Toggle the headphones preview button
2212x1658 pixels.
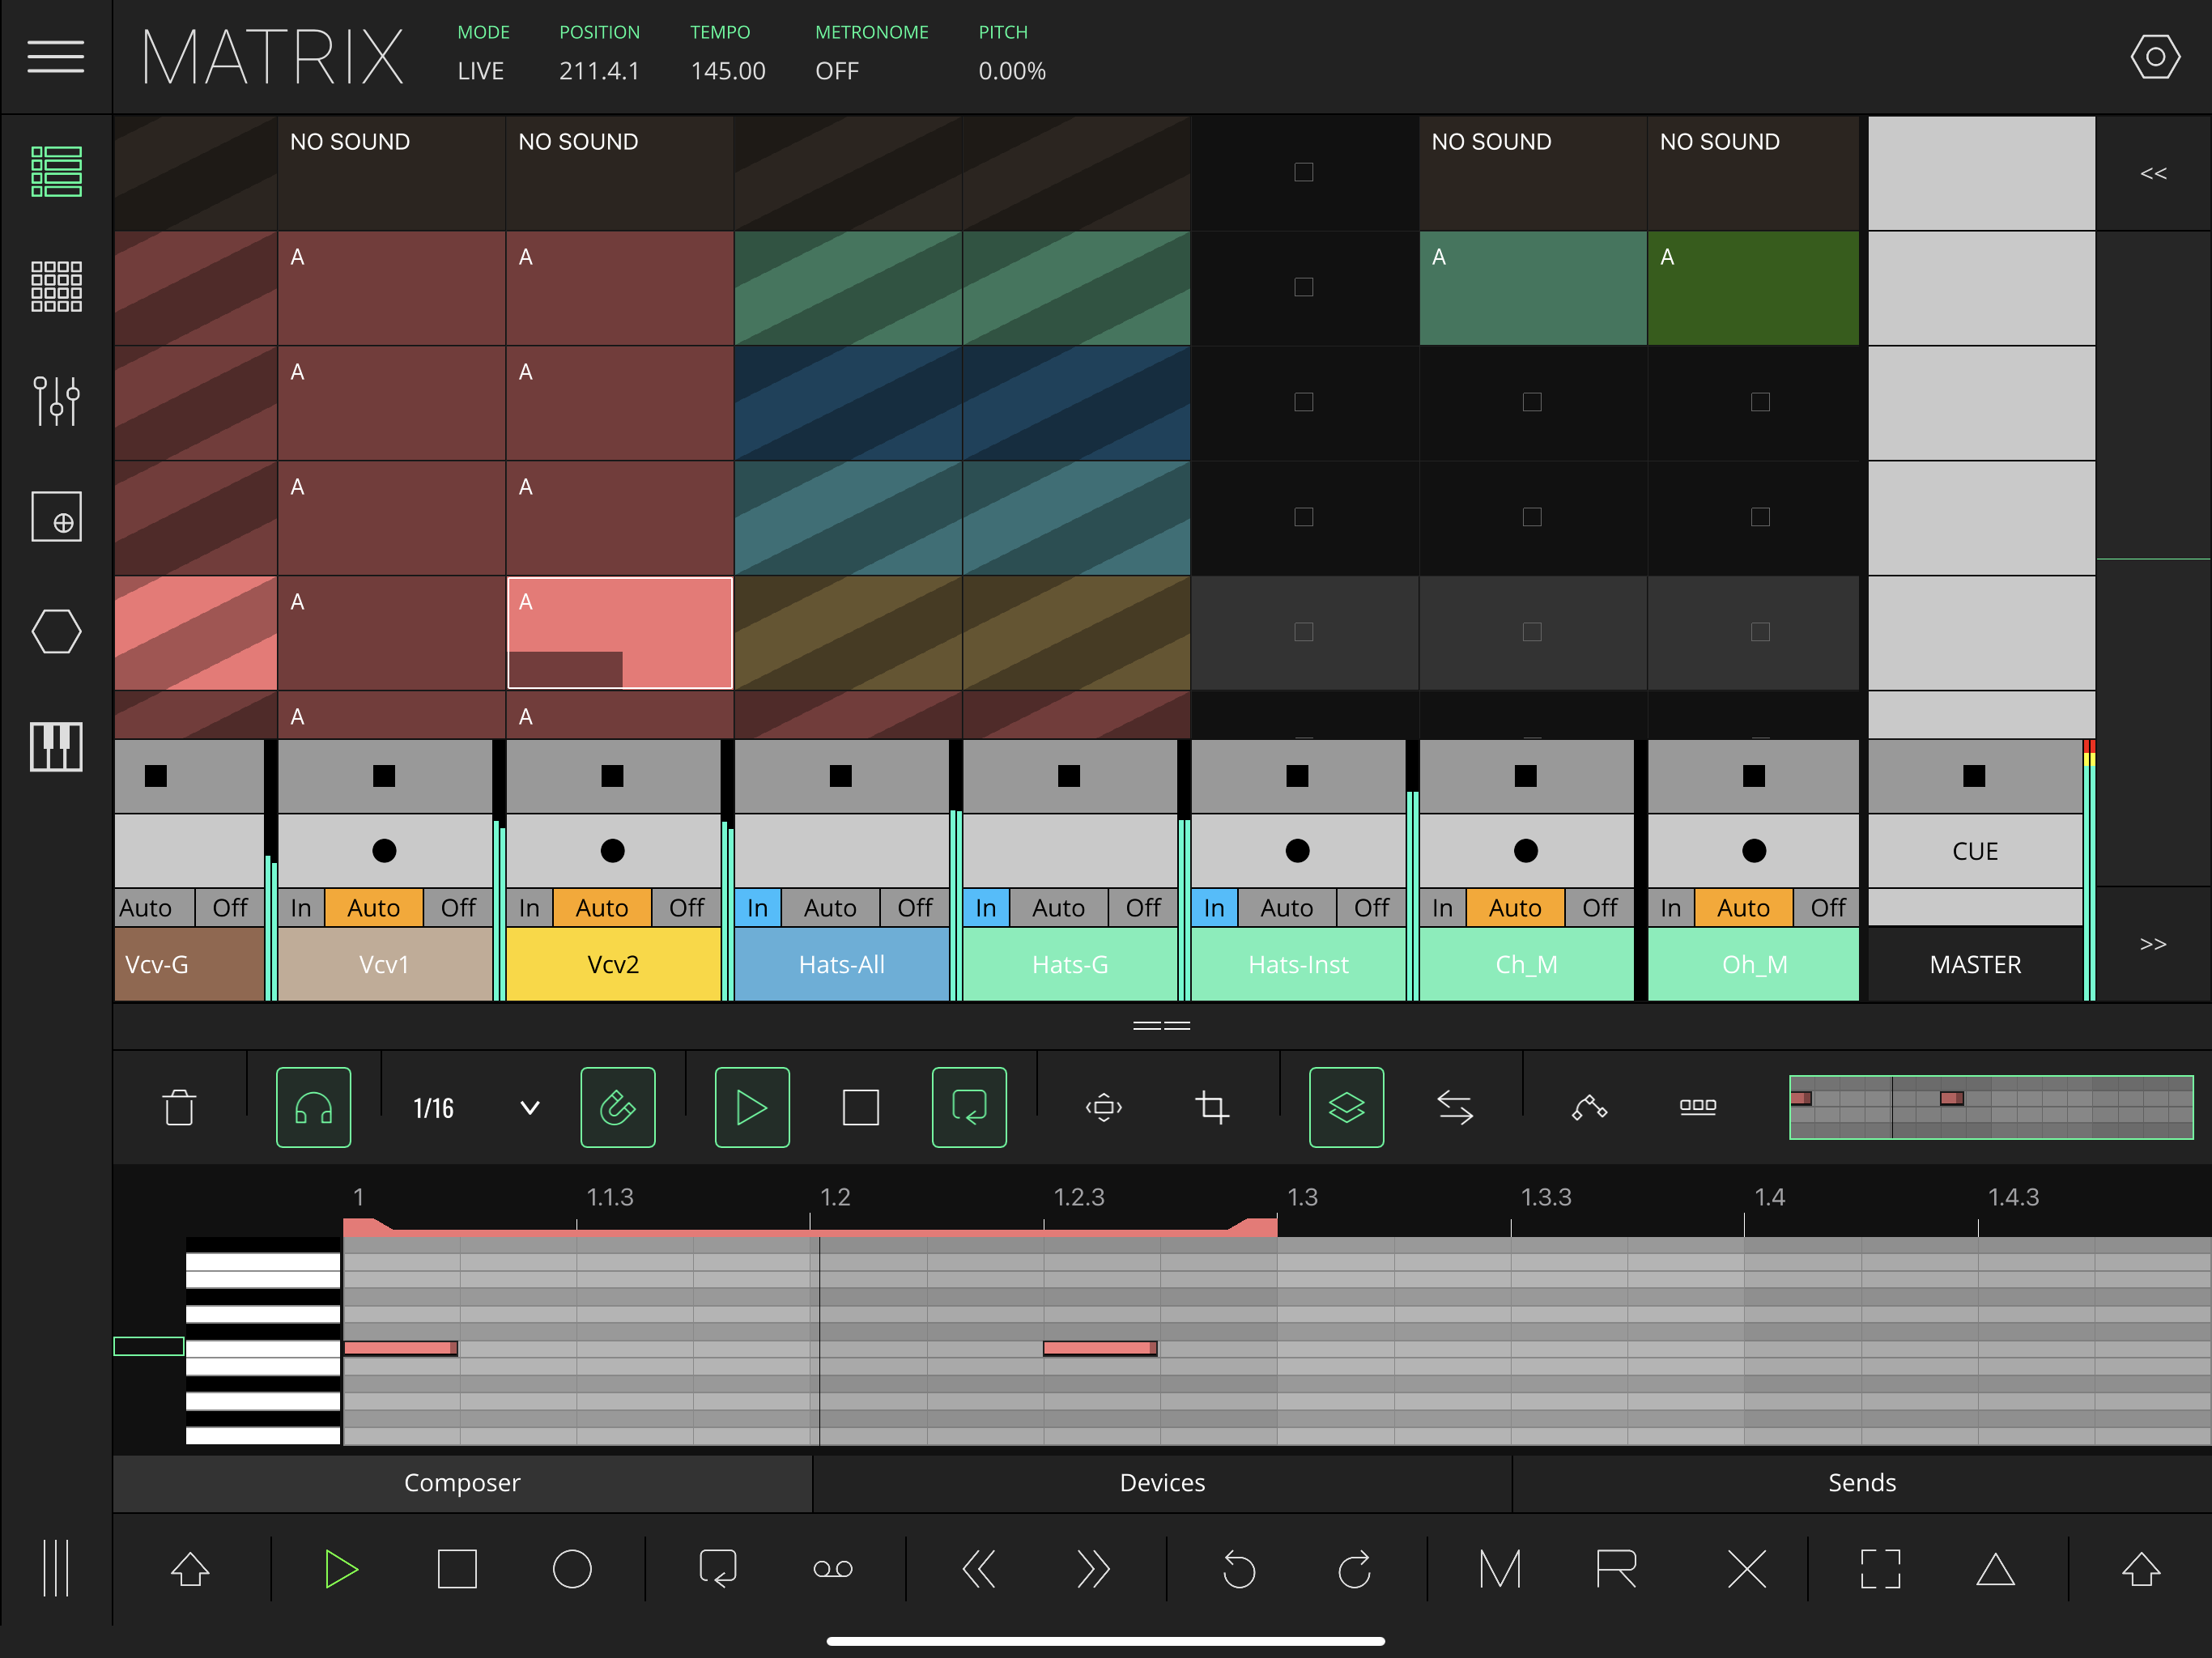coord(313,1107)
